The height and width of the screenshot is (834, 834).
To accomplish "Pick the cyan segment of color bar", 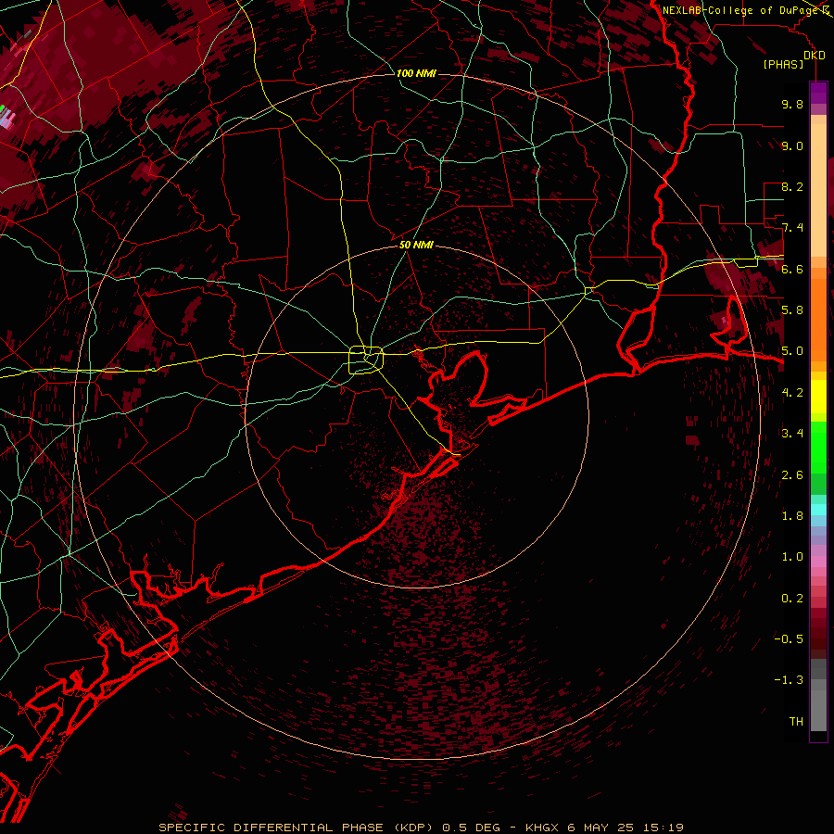I will tap(818, 510).
